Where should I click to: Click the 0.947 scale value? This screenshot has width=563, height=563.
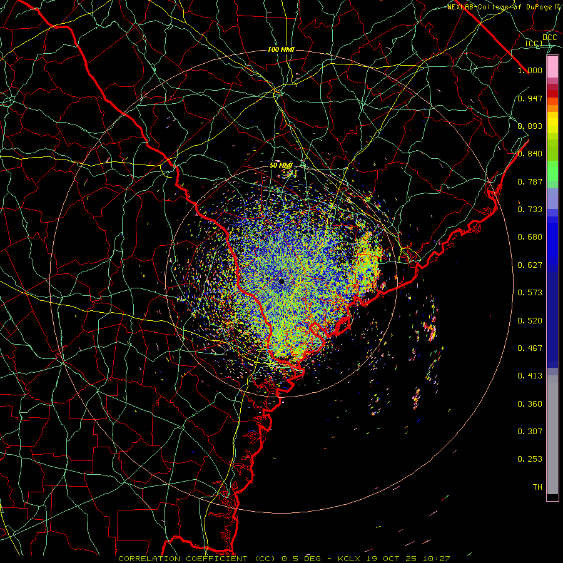point(530,98)
